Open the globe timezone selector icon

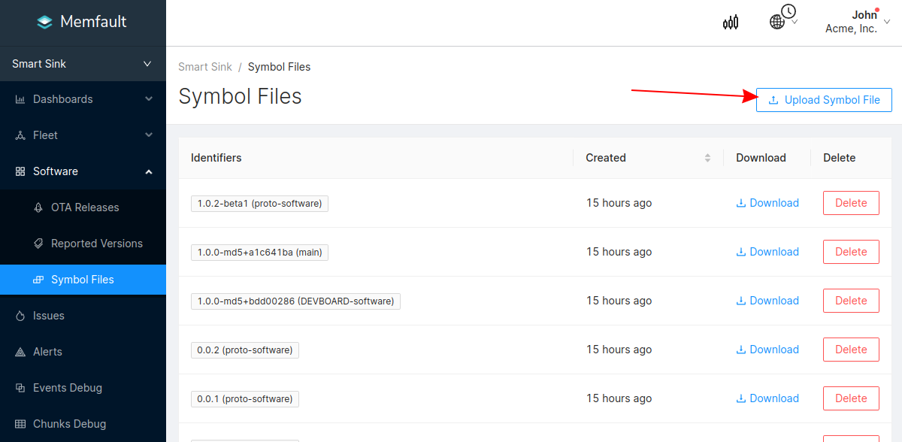point(777,22)
